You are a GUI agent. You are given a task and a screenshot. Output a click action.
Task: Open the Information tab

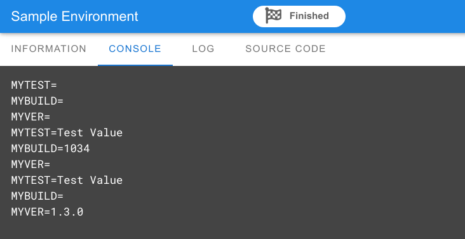point(49,49)
